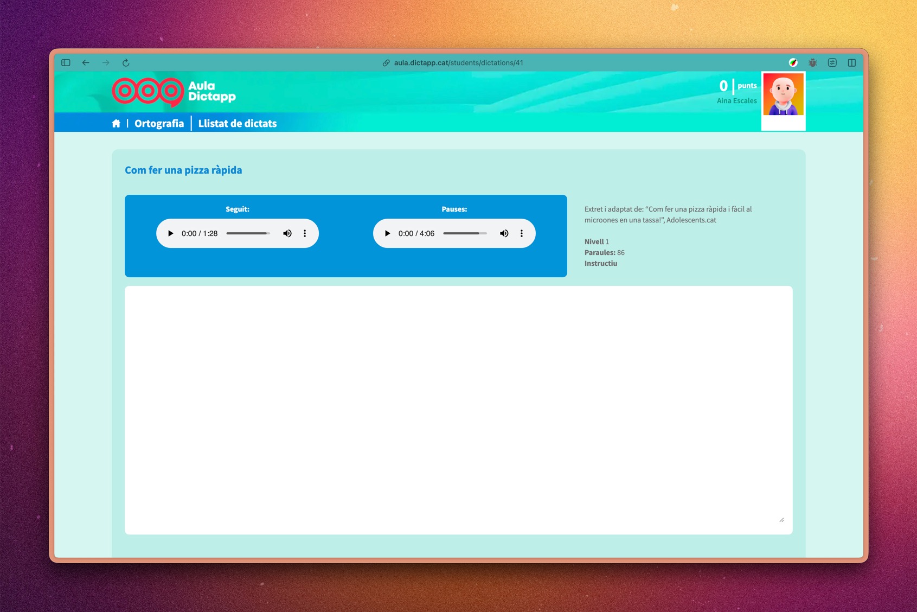Click the 0 punts score
This screenshot has height=612, width=917.
pyautogui.click(x=738, y=86)
